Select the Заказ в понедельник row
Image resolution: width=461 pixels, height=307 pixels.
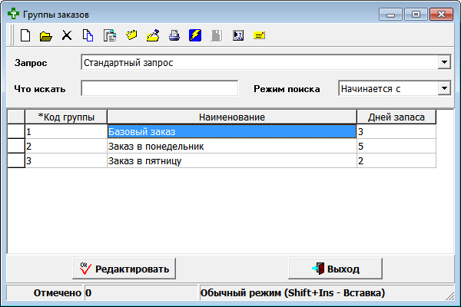[x=231, y=146]
